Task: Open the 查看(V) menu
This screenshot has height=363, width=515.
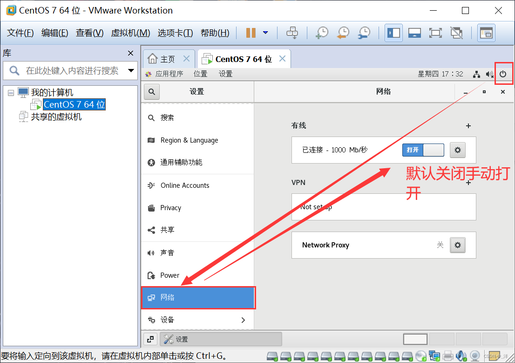Action: click(x=89, y=33)
